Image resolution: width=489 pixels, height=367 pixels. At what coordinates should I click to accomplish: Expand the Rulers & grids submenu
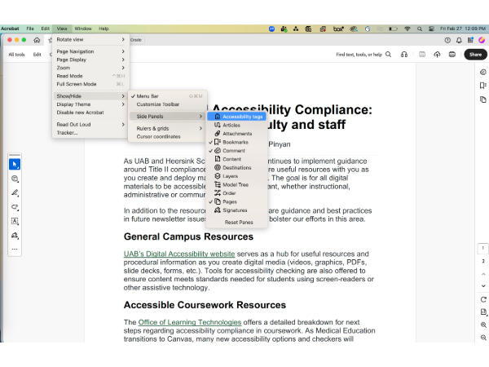pyautogui.click(x=167, y=128)
